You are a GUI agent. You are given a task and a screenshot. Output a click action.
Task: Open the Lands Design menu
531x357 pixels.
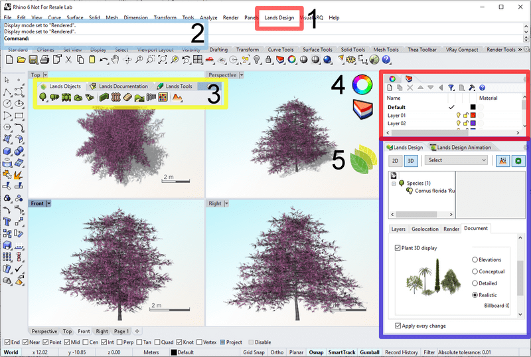pyautogui.click(x=279, y=17)
